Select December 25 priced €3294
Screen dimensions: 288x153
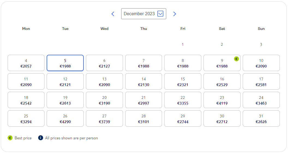tap(26, 118)
